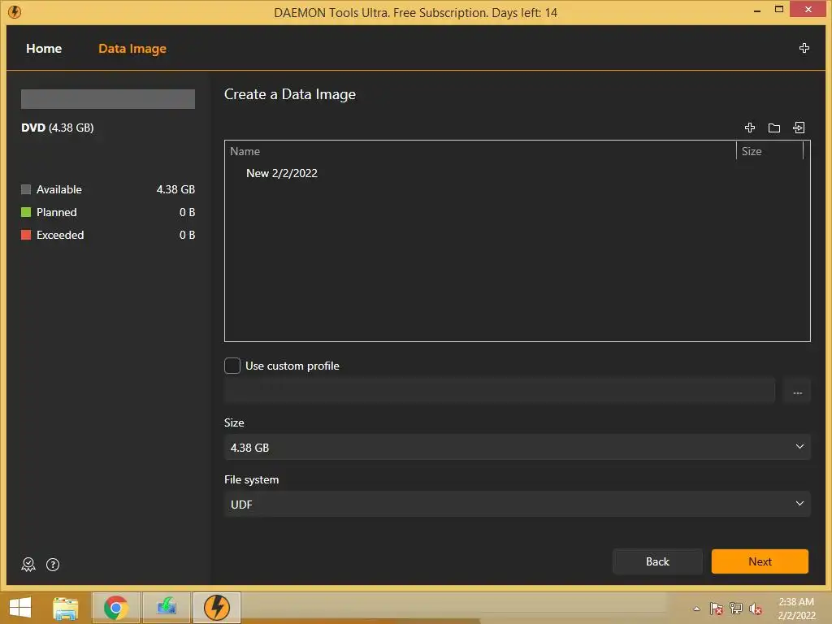Viewport: 832px width, 624px height.
Task: Open a new tab with the plus icon
Action: pyautogui.click(x=804, y=48)
